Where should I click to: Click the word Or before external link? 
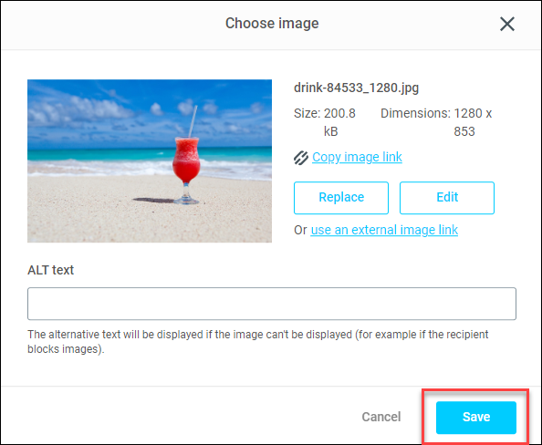[x=300, y=230]
